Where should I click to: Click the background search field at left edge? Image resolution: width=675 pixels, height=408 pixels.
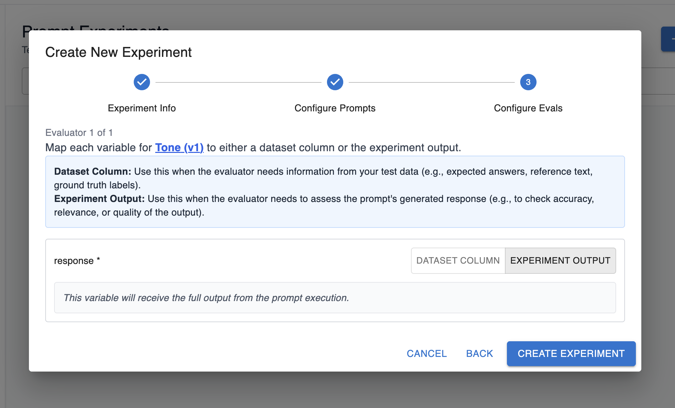(25, 81)
